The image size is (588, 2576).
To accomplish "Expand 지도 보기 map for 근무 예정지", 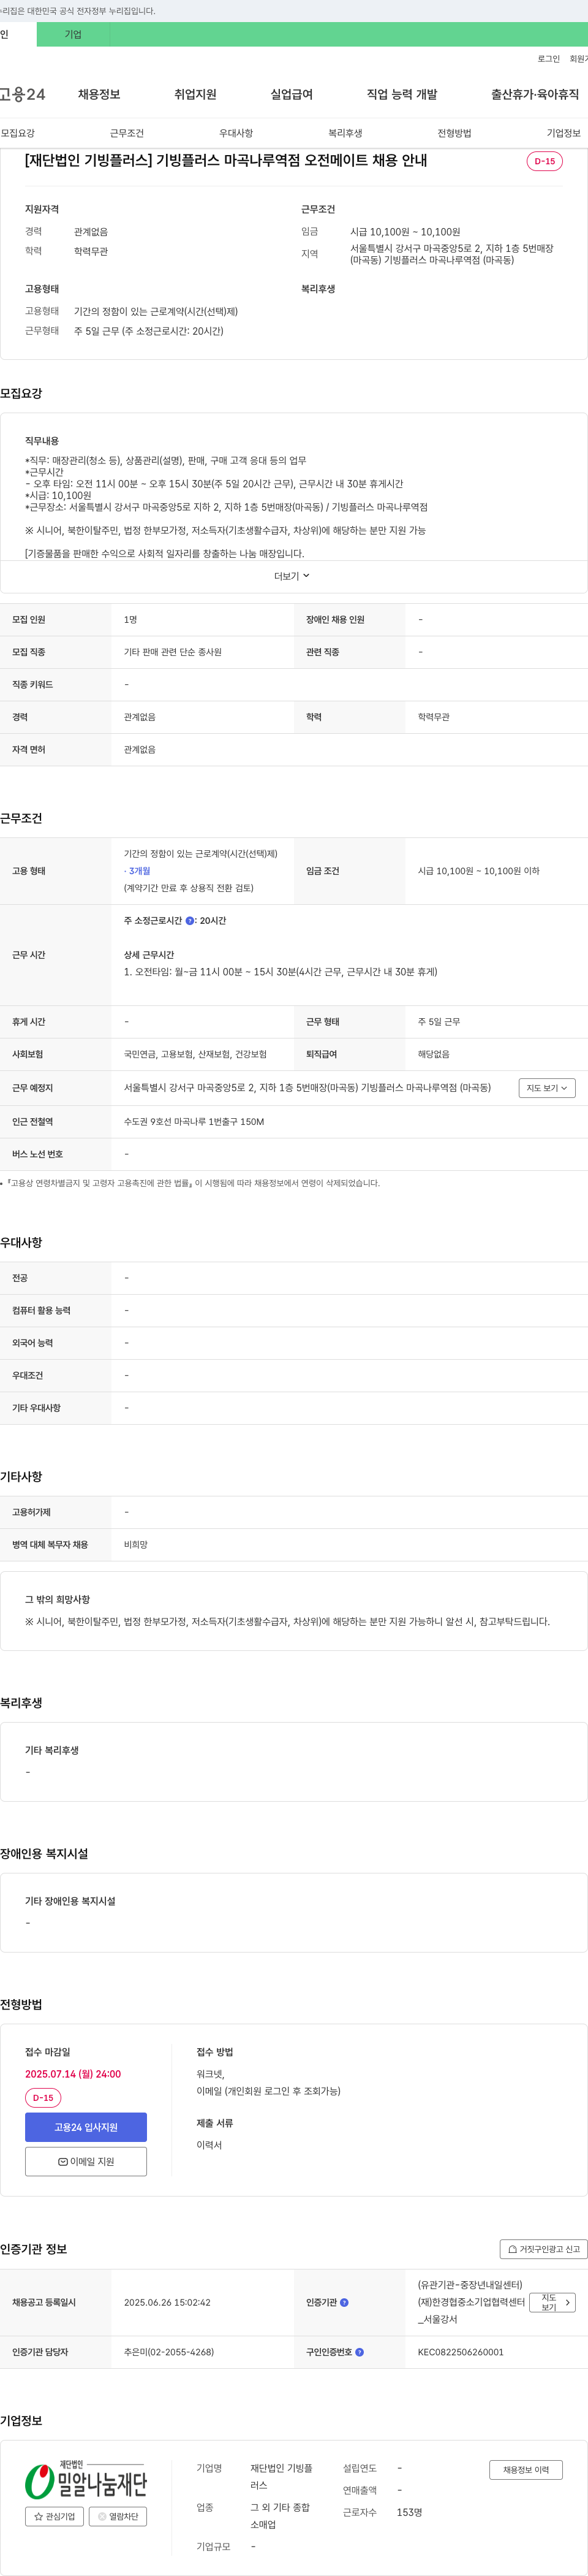I will point(547,1088).
